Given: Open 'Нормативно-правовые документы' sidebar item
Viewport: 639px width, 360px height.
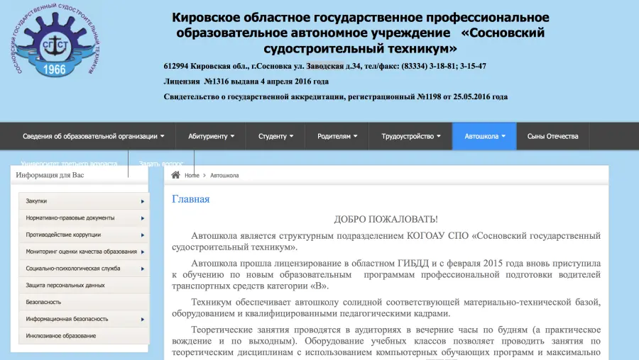Looking at the screenshot, I should click(x=84, y=218).
